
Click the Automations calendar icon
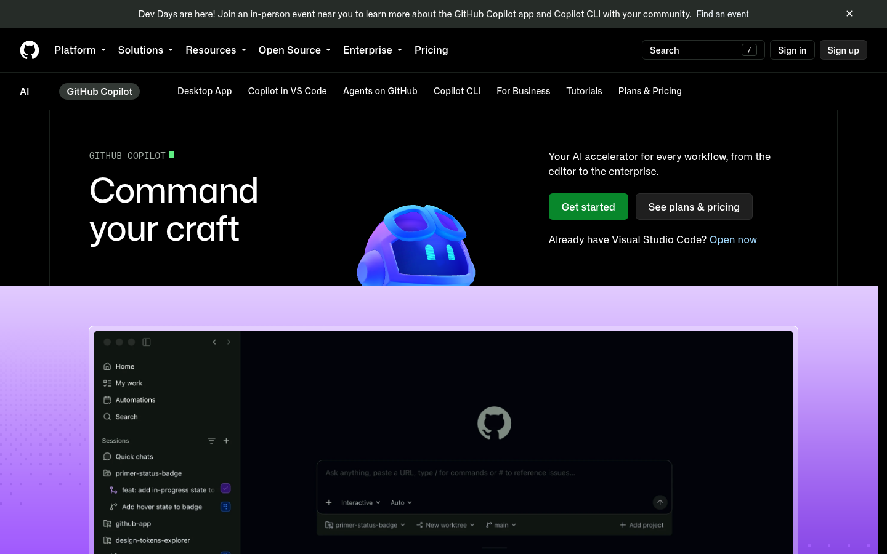[x=107, y=400]
